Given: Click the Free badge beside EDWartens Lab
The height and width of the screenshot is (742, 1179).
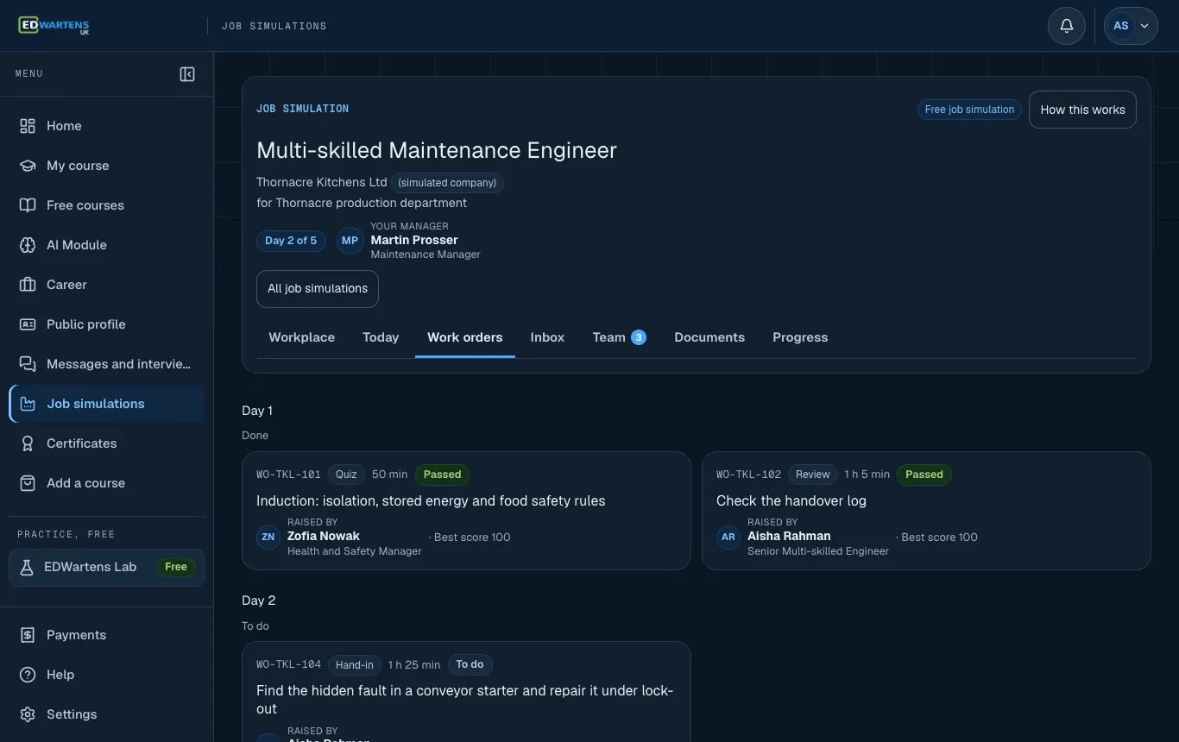Looking at the screenshot, I should (x=176, y=567).
